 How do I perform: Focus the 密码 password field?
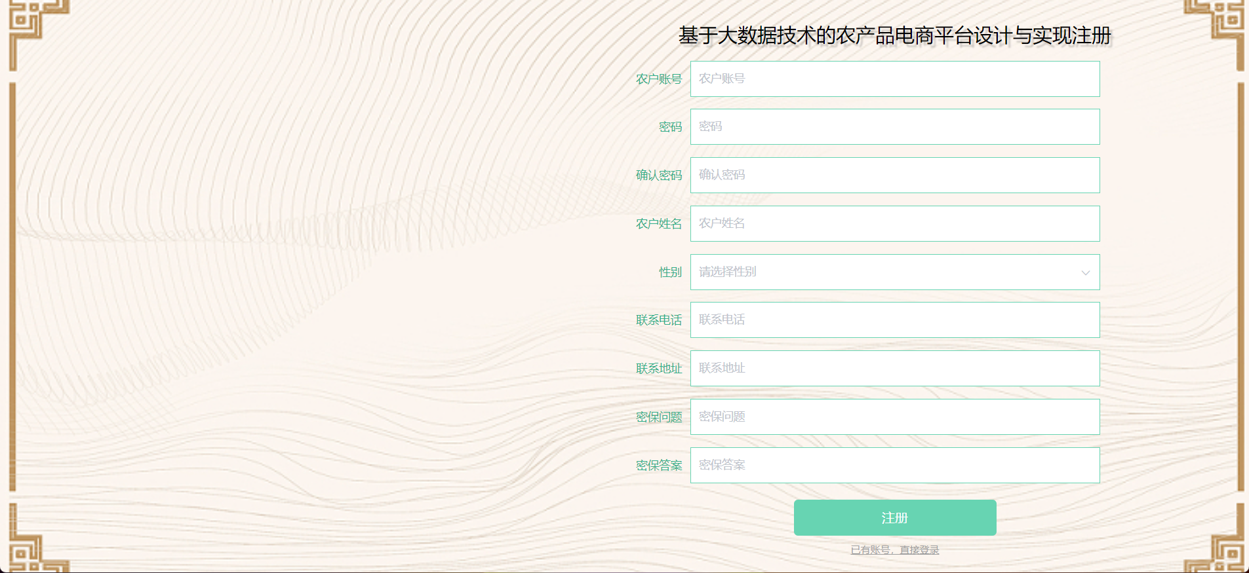[x=895, y=126]
